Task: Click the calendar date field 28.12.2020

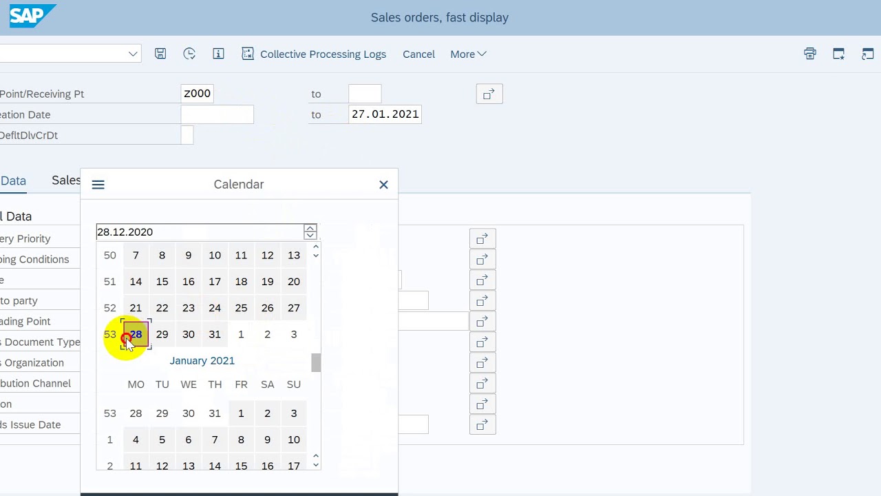Action: coord(200,231)
